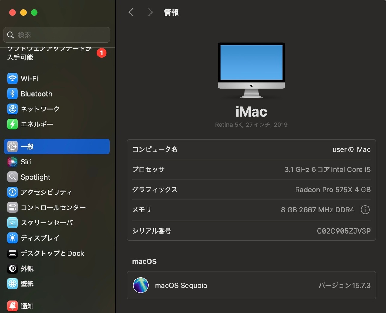Viewport: 386px width, 313px height.
Task: Minimize the window with yellow button
Action: pyautogui.click(x=23, y=12)
